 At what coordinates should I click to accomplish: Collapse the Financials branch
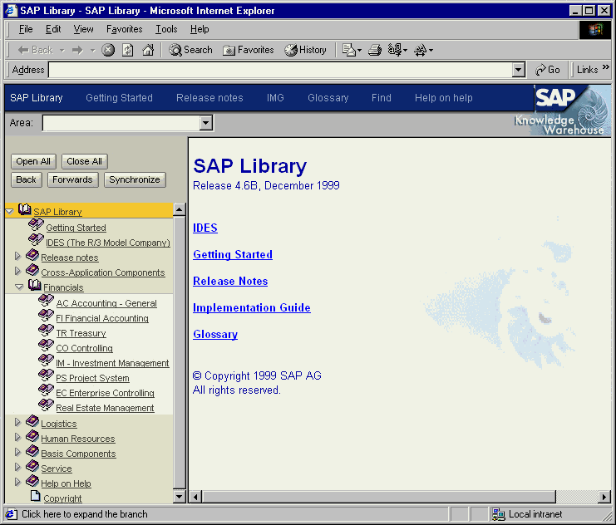pos(19,287)
